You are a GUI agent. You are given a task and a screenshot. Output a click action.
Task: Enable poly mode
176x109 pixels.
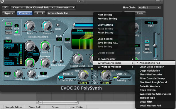[9, 23]
